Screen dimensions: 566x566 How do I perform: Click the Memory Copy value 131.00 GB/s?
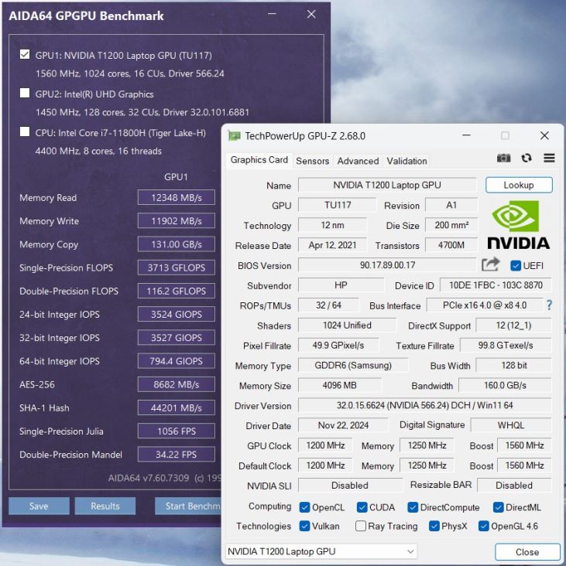point(177,244)
